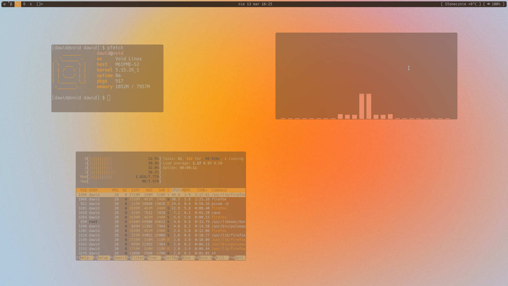Sort htop by the VIRT column header
Viewport: 508px width, 286px height.
pos(135,190)
